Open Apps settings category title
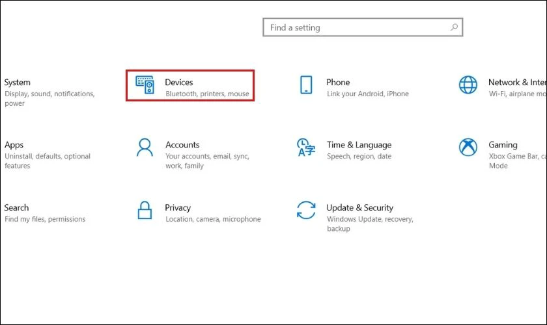Image resolution: width=547 pixels, height=325 pixels. coord(14,145)
